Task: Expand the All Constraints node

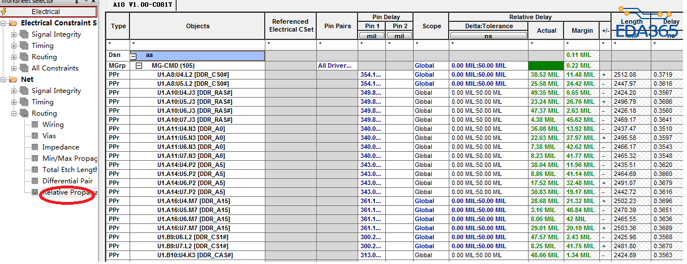Action: click(14, 68)
